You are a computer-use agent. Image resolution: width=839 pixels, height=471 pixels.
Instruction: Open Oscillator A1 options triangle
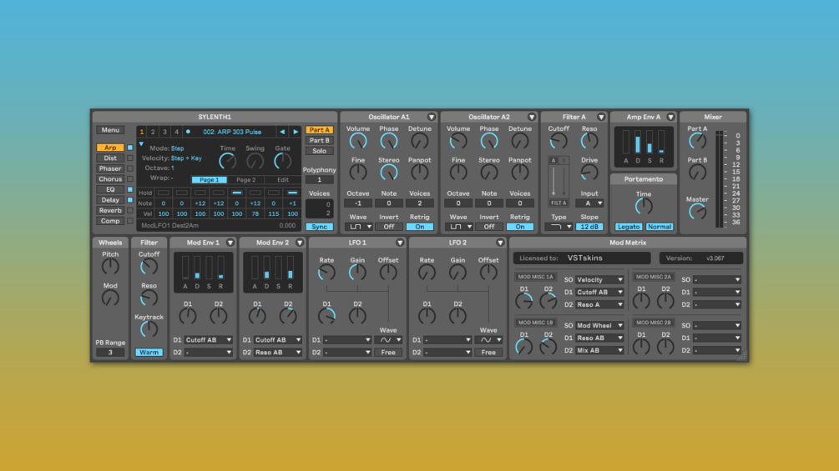click(432, 117)
